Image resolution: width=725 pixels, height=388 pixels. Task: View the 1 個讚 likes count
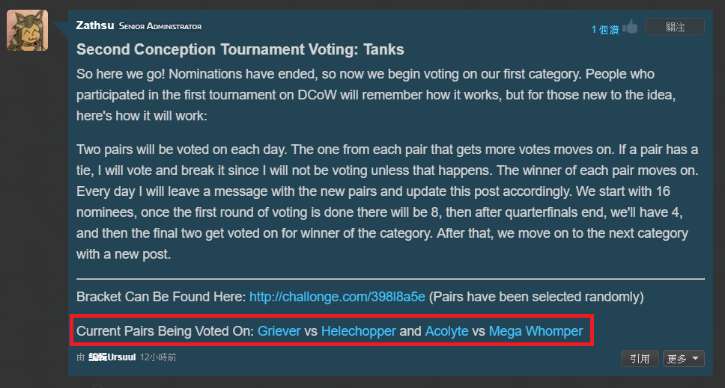(604, 29)
